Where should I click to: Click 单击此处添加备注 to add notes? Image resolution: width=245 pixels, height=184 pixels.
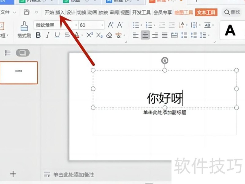(73, 174)
